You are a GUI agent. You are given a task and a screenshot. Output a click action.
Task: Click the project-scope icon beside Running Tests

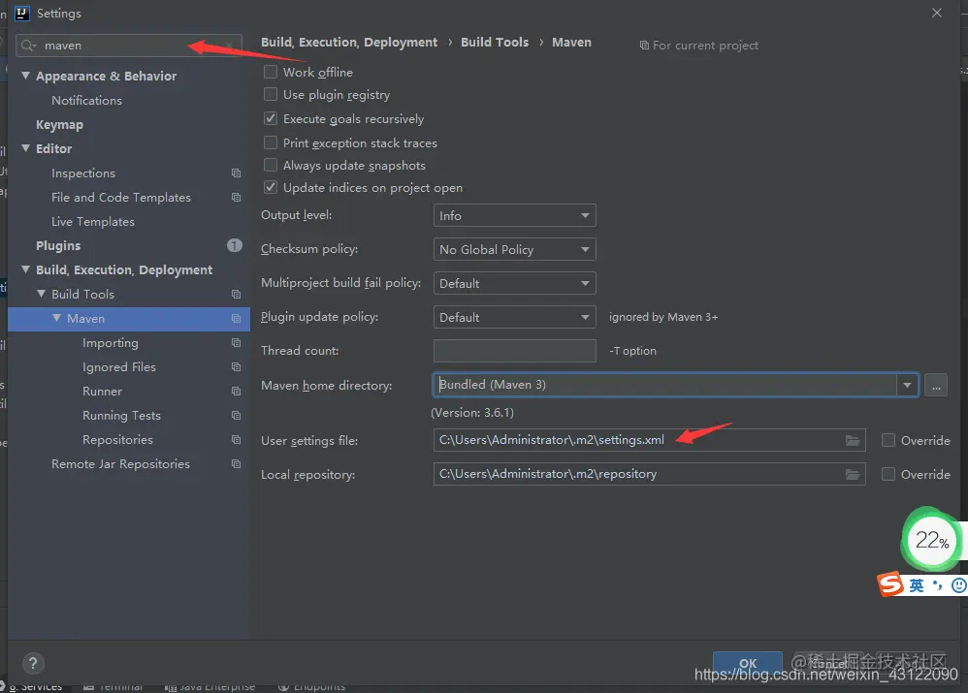(x=236, y=415)
